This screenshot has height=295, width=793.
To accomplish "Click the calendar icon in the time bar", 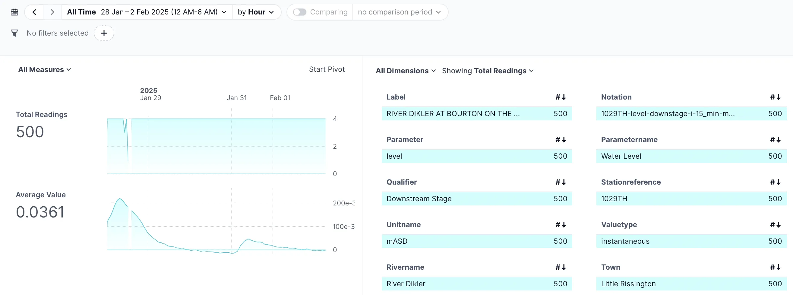I will point(14,12).
